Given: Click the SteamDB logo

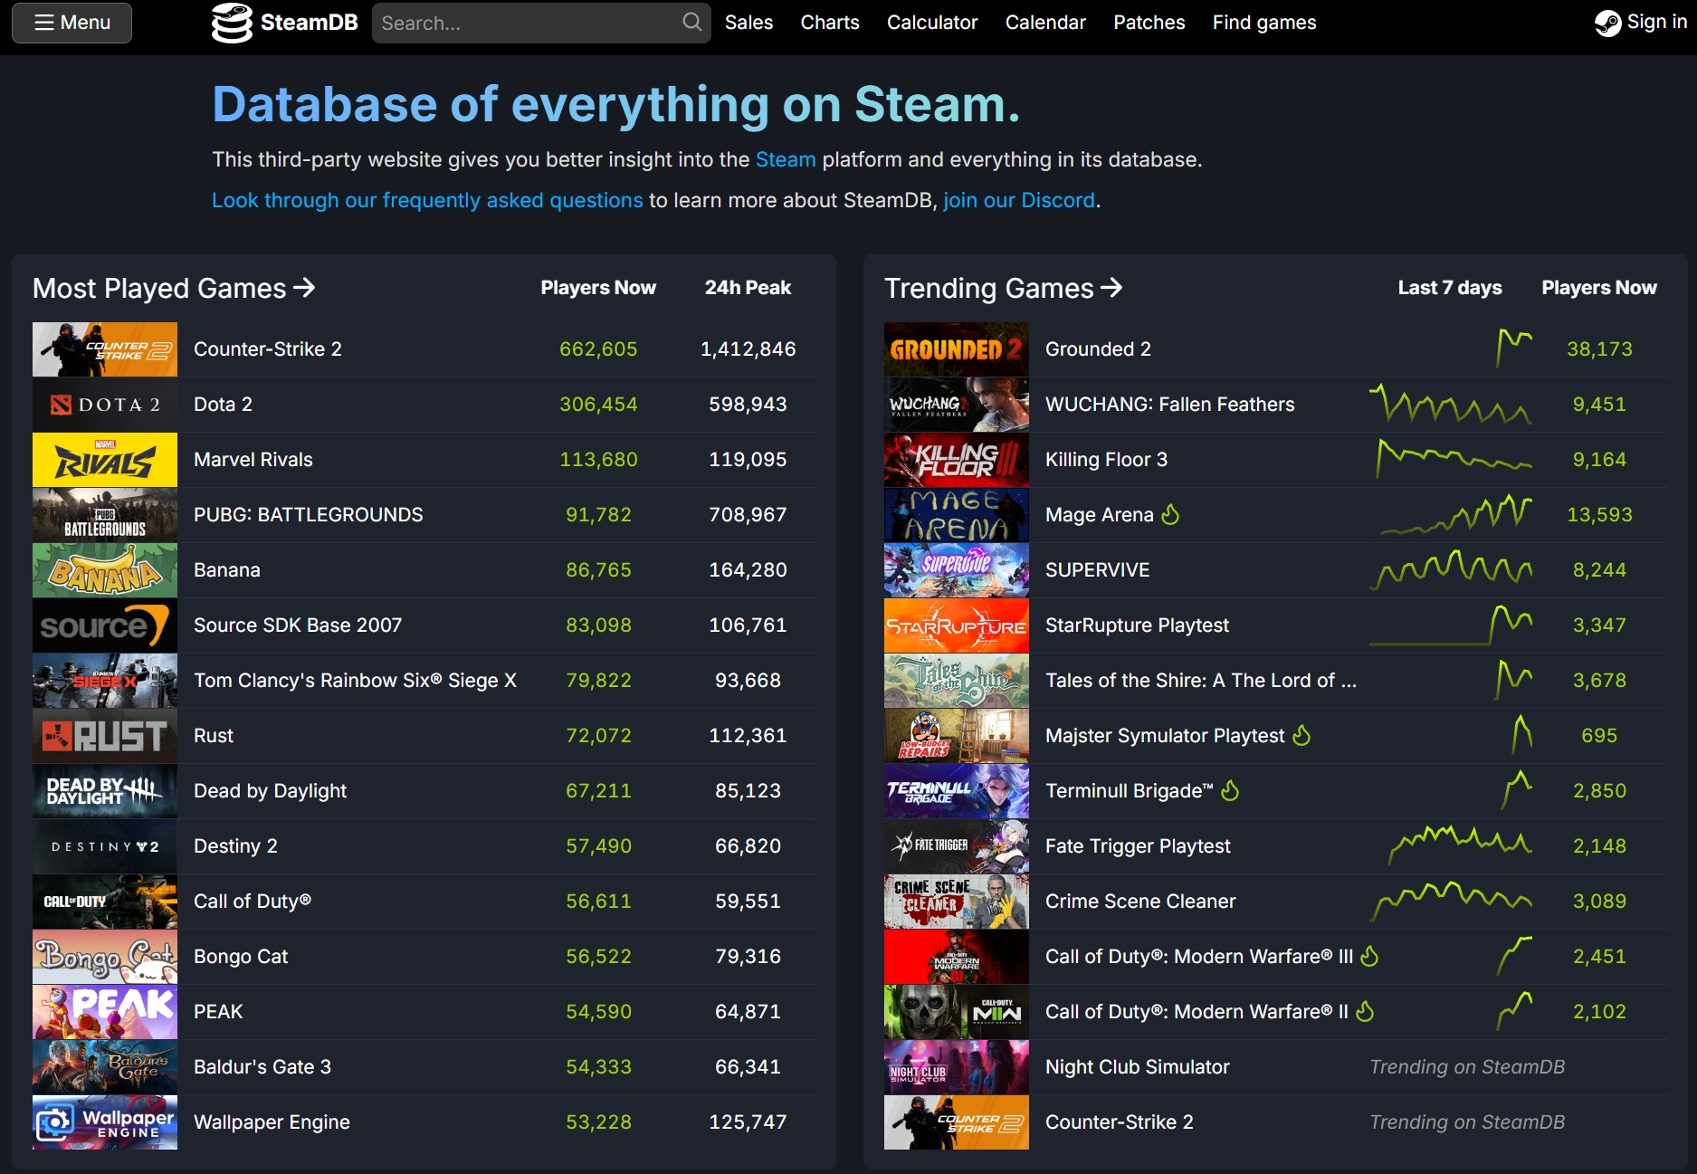Looking at the screenshot, I should (284, 23).
